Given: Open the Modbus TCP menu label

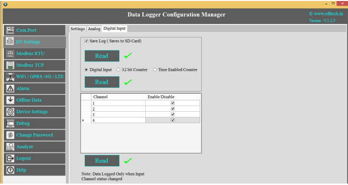Looking at the screenshot, I should pos(30,65).
